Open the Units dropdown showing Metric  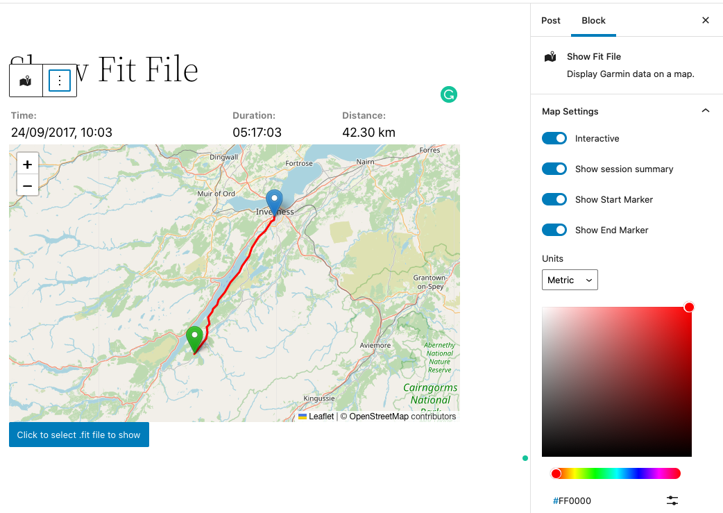coord(570,280)
